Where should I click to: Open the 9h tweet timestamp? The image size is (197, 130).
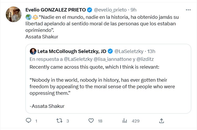click(x=134, y=10)
